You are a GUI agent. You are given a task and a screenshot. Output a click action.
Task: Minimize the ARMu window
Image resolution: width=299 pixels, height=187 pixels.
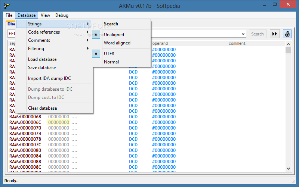265,4
